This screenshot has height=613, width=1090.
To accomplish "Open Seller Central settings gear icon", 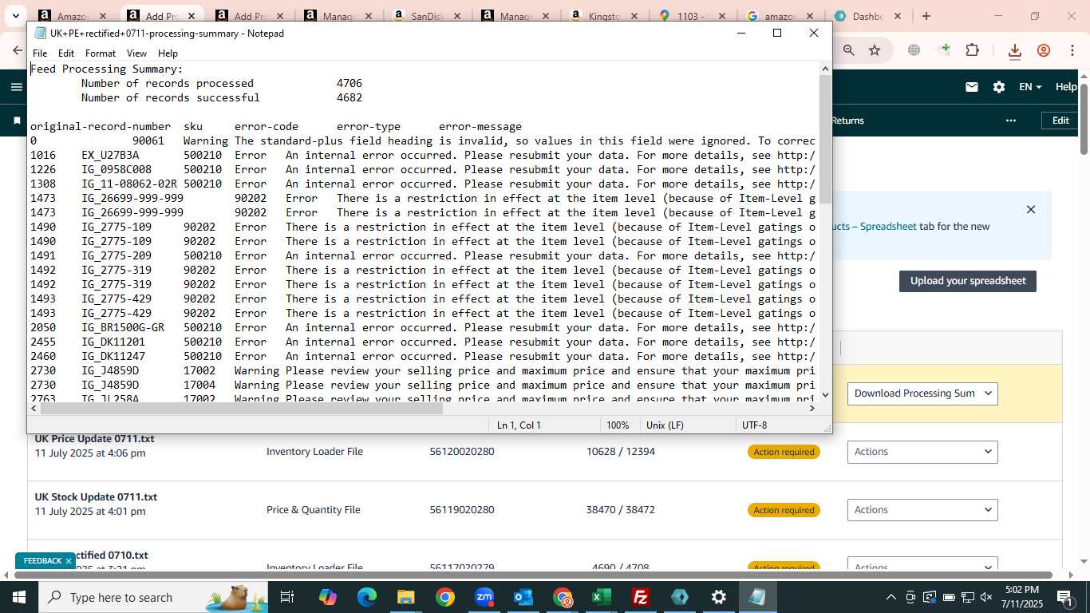I will click(999, 87).
